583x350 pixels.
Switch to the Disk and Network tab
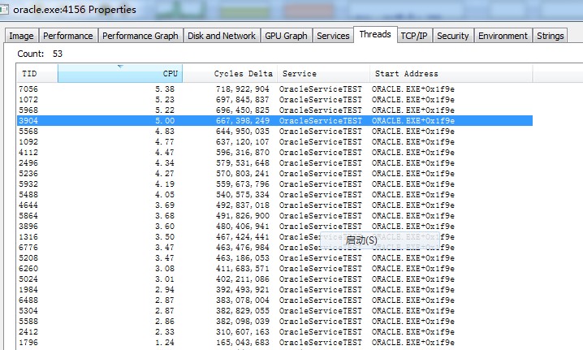(x=222, y=36)
